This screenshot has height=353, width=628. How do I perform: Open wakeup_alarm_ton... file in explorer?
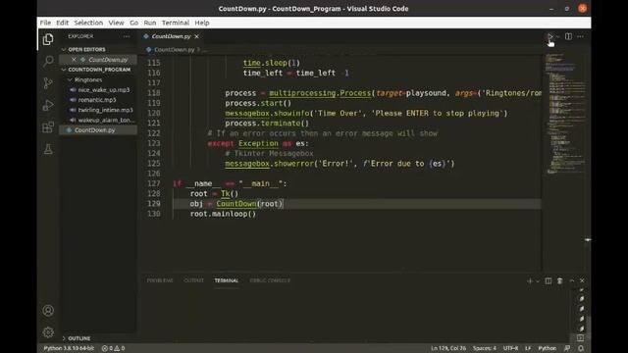pos(106,120)
